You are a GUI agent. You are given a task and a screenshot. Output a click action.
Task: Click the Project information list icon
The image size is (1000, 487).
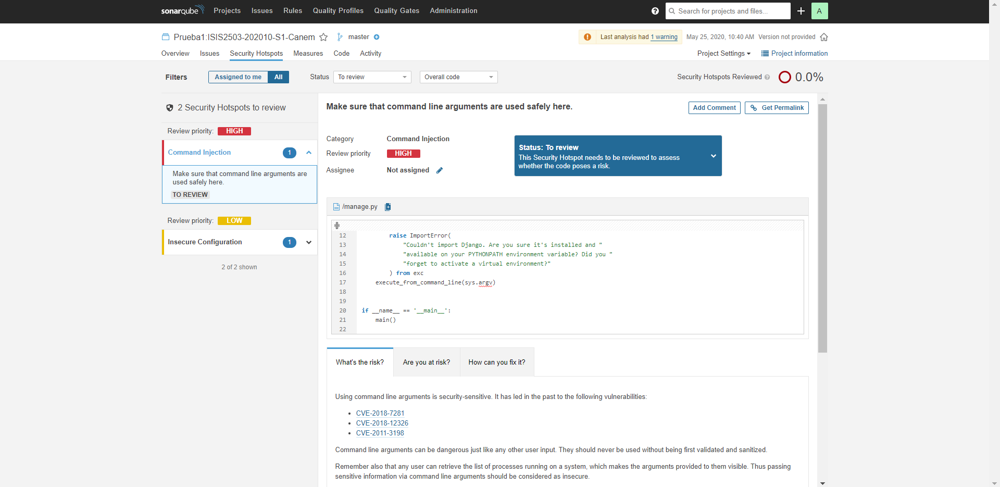(765, 54)
